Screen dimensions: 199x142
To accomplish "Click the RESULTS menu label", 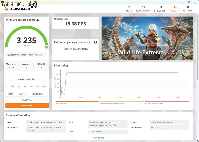I will coord(175,11).
